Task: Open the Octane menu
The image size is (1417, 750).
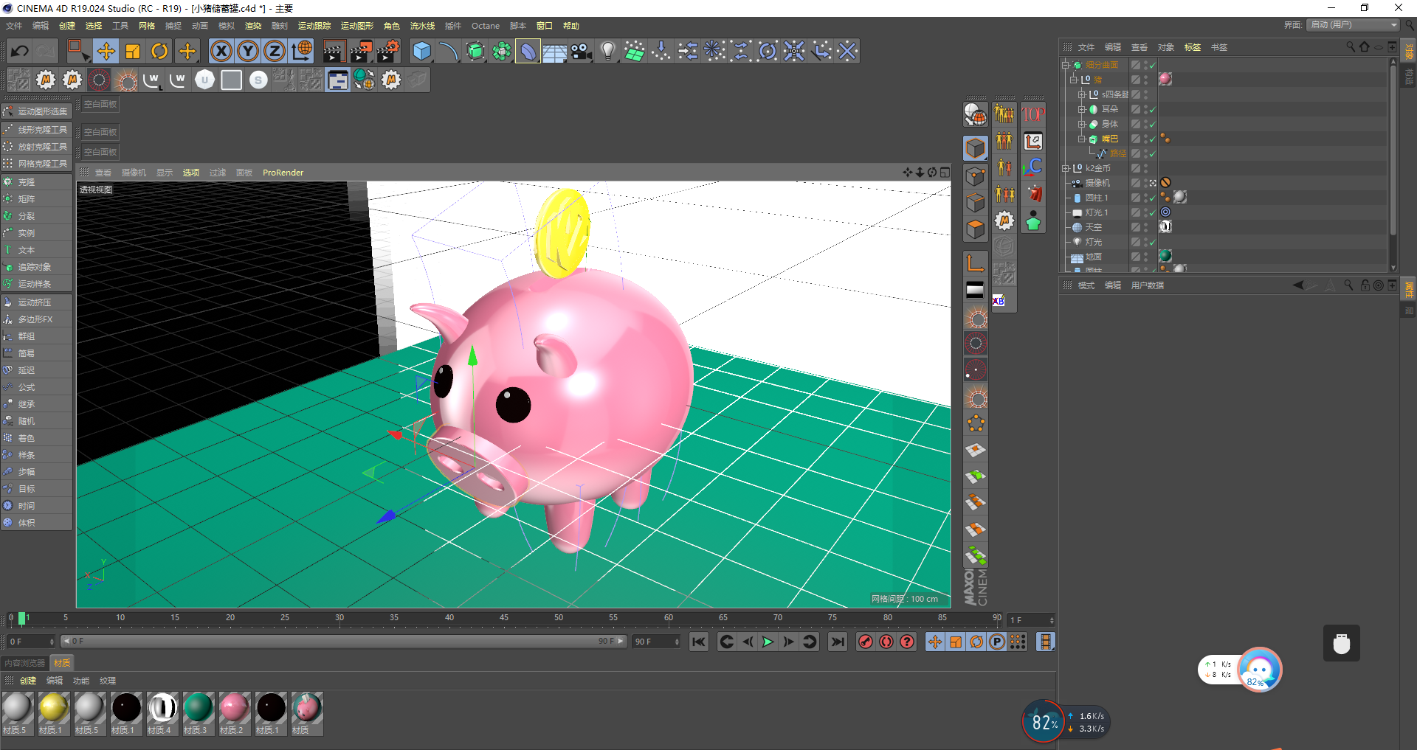Action: click(x=486, y=26)
